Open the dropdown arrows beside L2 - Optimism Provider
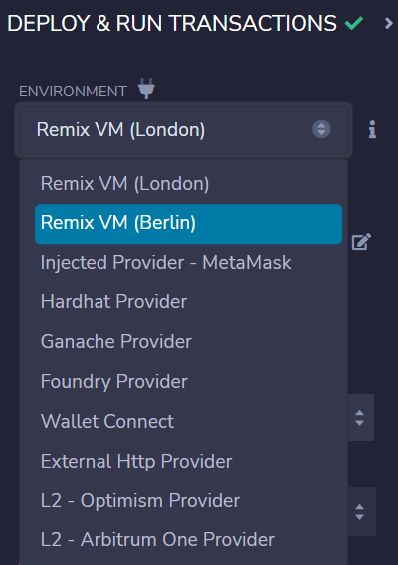Screen dimensions: 398x565 [360, 512]
